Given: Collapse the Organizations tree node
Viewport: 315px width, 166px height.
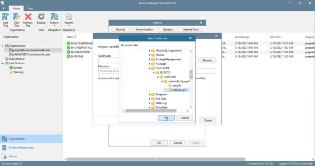Looking at the screenshot, I should [x=3, y=46].
